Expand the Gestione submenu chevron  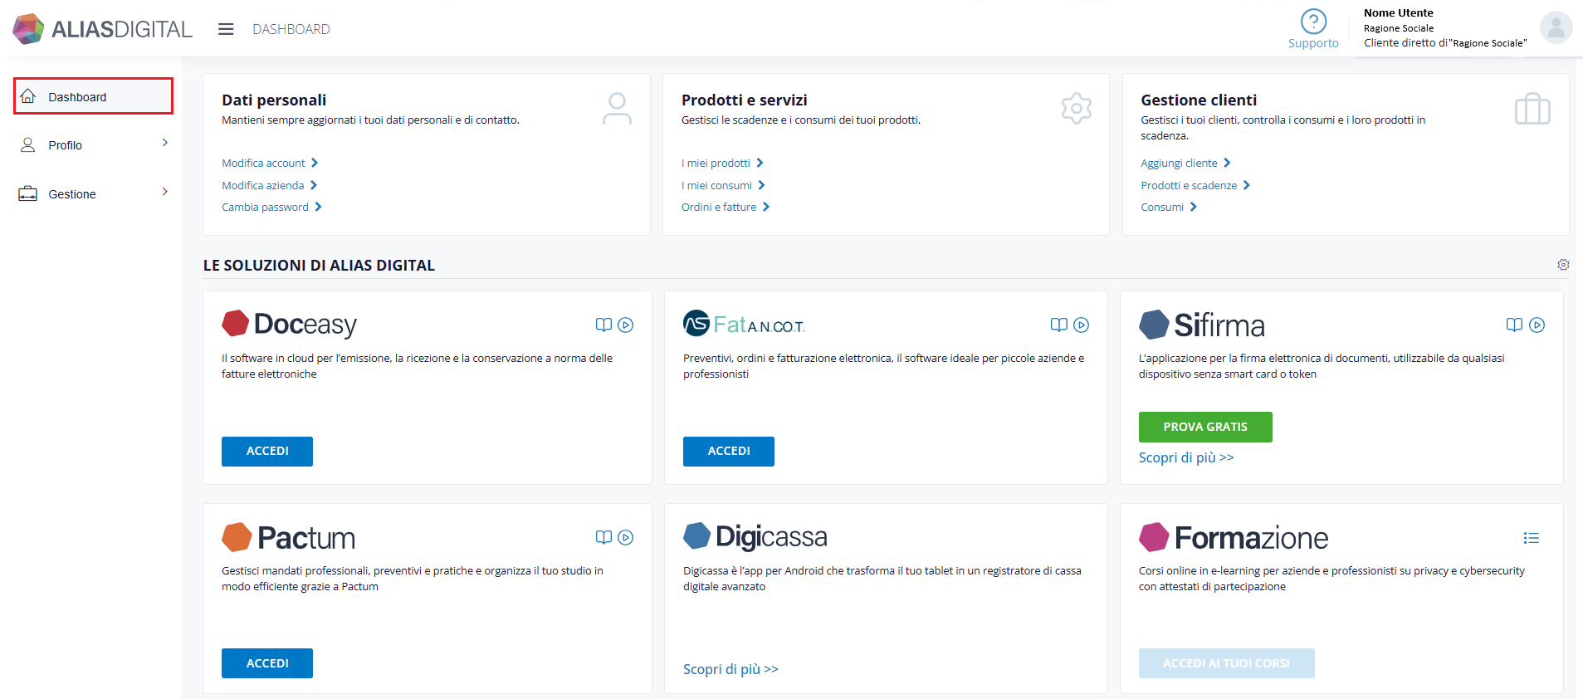tap(165, 192)
